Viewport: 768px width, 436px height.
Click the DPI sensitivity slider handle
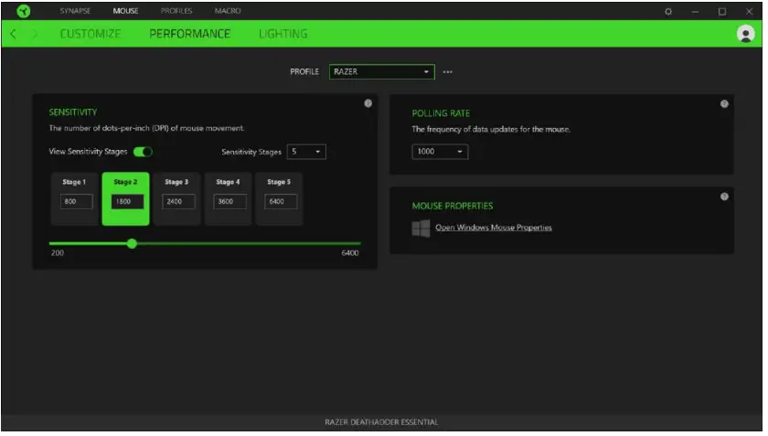tap(133, 243)
